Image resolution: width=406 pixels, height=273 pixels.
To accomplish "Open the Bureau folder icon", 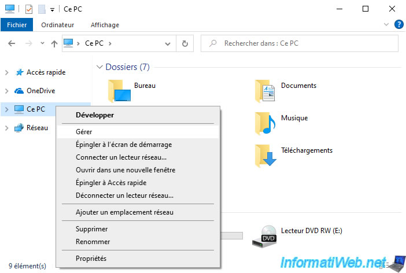I will click(x=119, y=91).
